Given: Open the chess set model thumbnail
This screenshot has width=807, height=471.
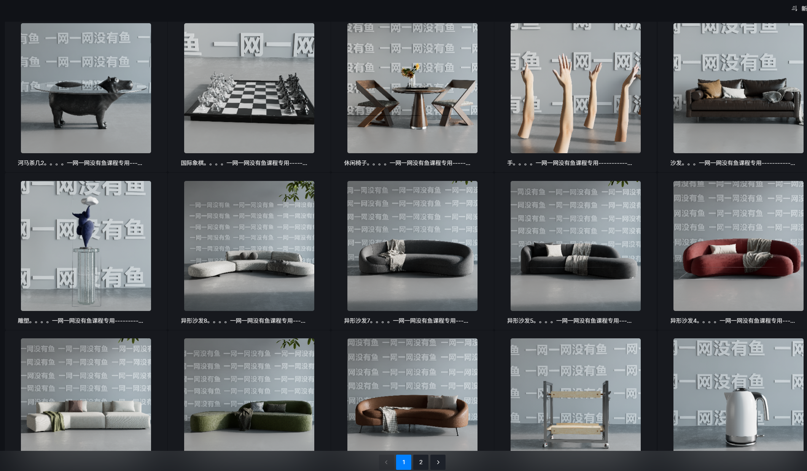Looking at the screenshot, I should (x=249, y=88).
